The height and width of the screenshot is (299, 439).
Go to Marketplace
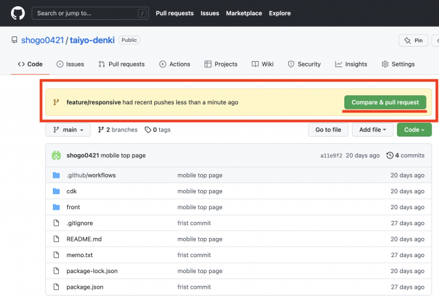tap(244, 13)
